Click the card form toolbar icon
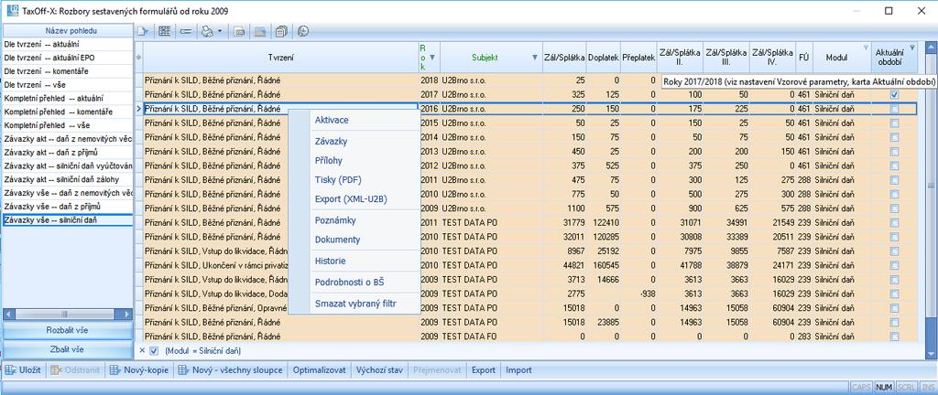This screenshot has width=938, height=395. pyautogui.click(x=239, y=32)
